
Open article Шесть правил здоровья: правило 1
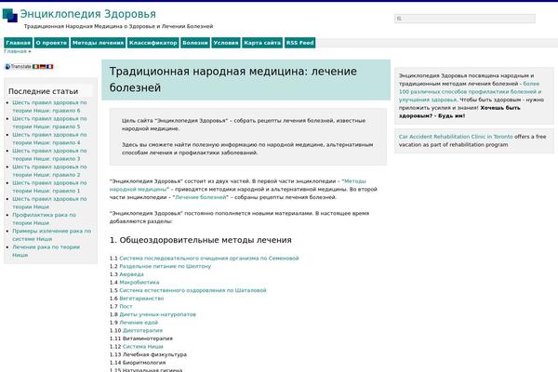tap(49, 187)
